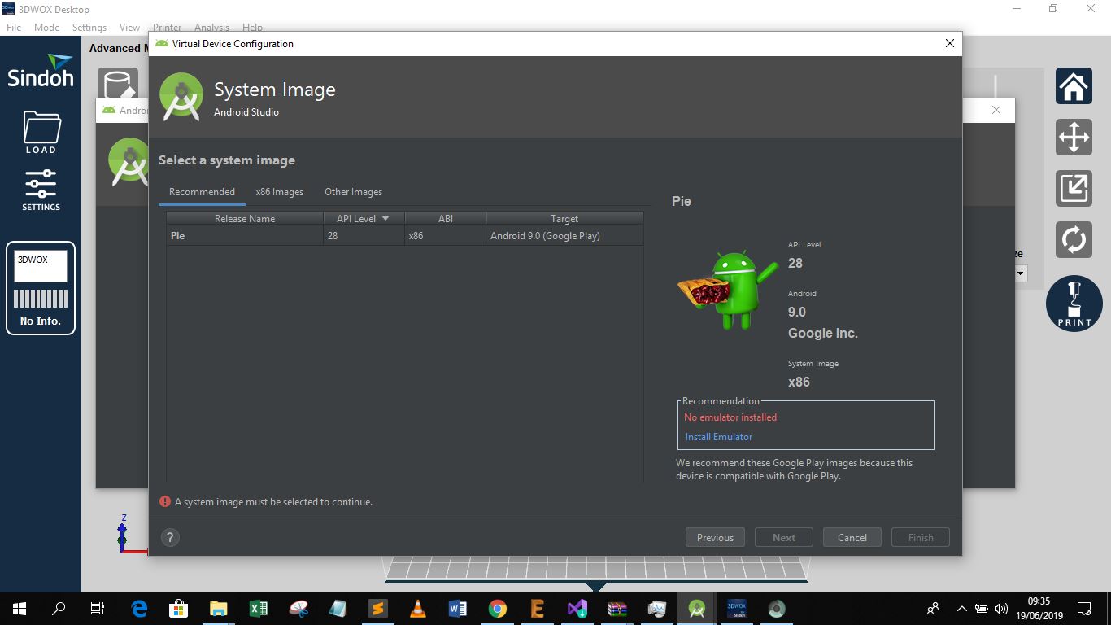Click the round PRINT button in 3DWOX
The image size is (1111, 625).
pyautogui.click(x=1074, y=304)
